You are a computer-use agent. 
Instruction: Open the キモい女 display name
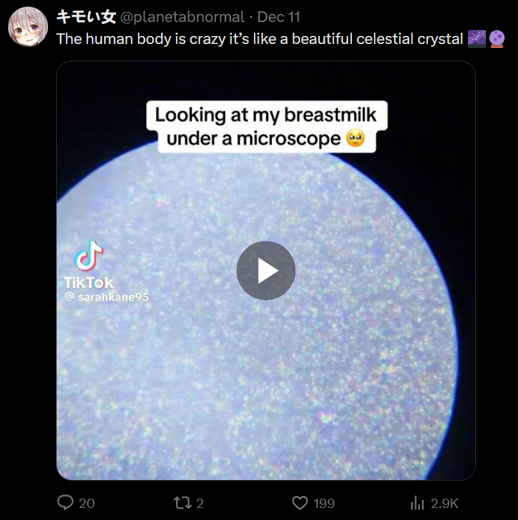click(x=86, y=17)
